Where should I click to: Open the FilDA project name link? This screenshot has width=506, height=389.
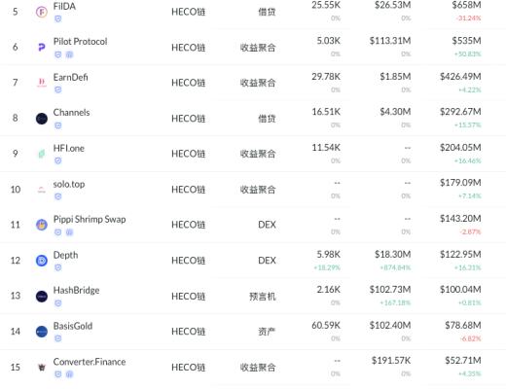pos(64,6)
